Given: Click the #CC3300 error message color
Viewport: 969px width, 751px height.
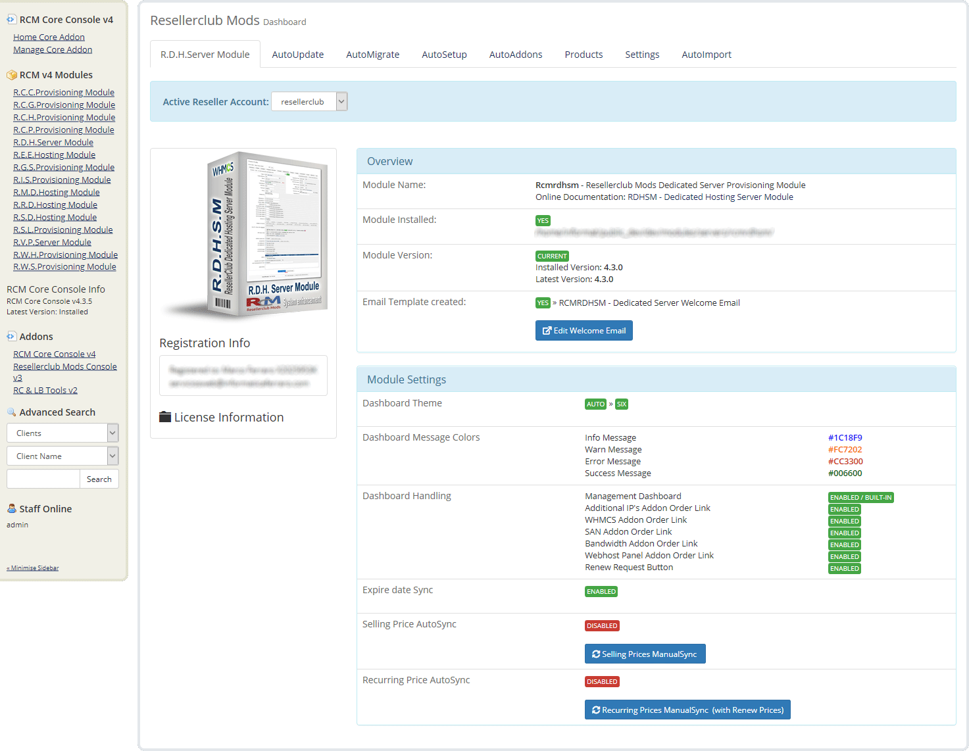Looking at the screenshot, I should pos(845,462).
